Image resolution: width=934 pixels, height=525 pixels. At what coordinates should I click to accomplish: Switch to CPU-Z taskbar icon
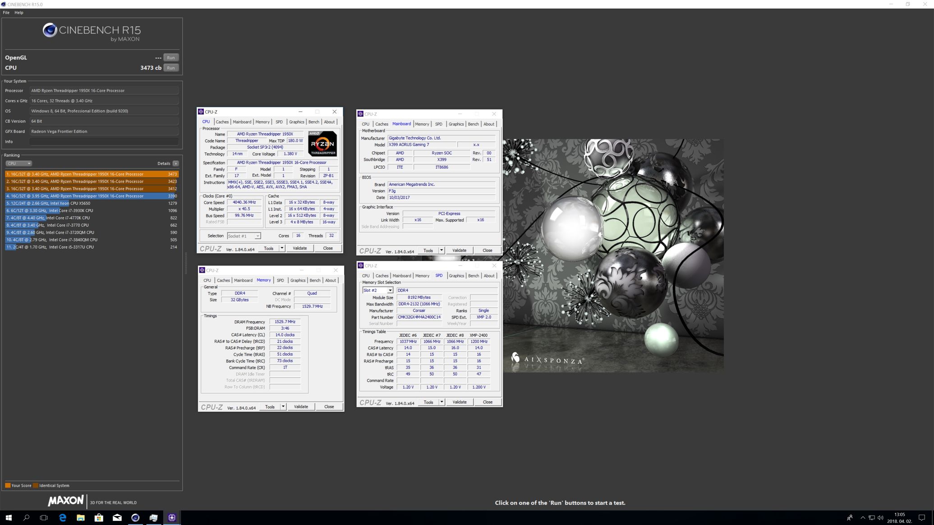click(x=172, y=518)
